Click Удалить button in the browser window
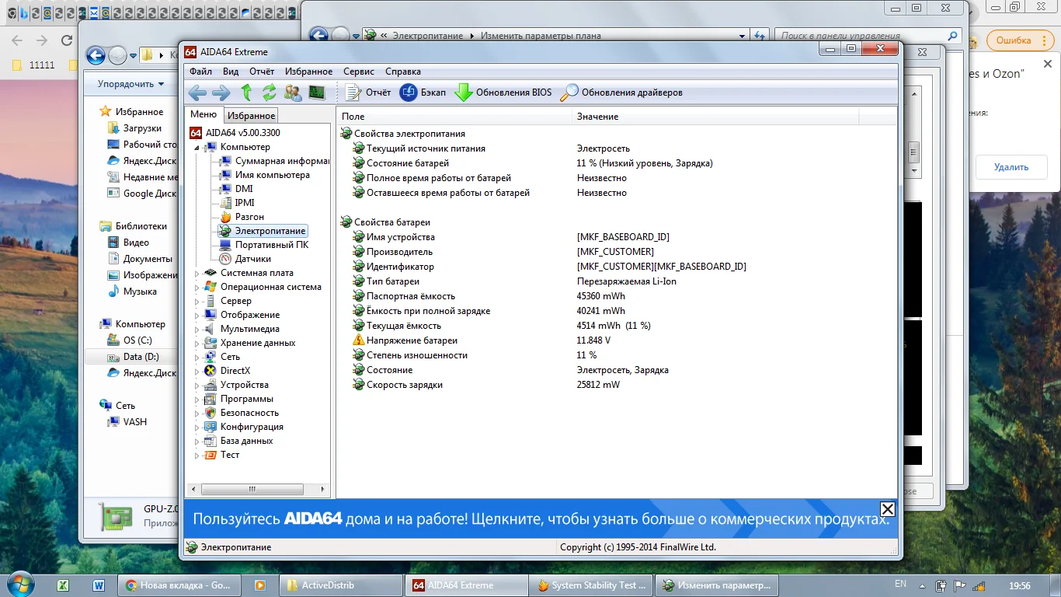Image resolution: width=1061 pixels, height=597 pixels. 1011,167
